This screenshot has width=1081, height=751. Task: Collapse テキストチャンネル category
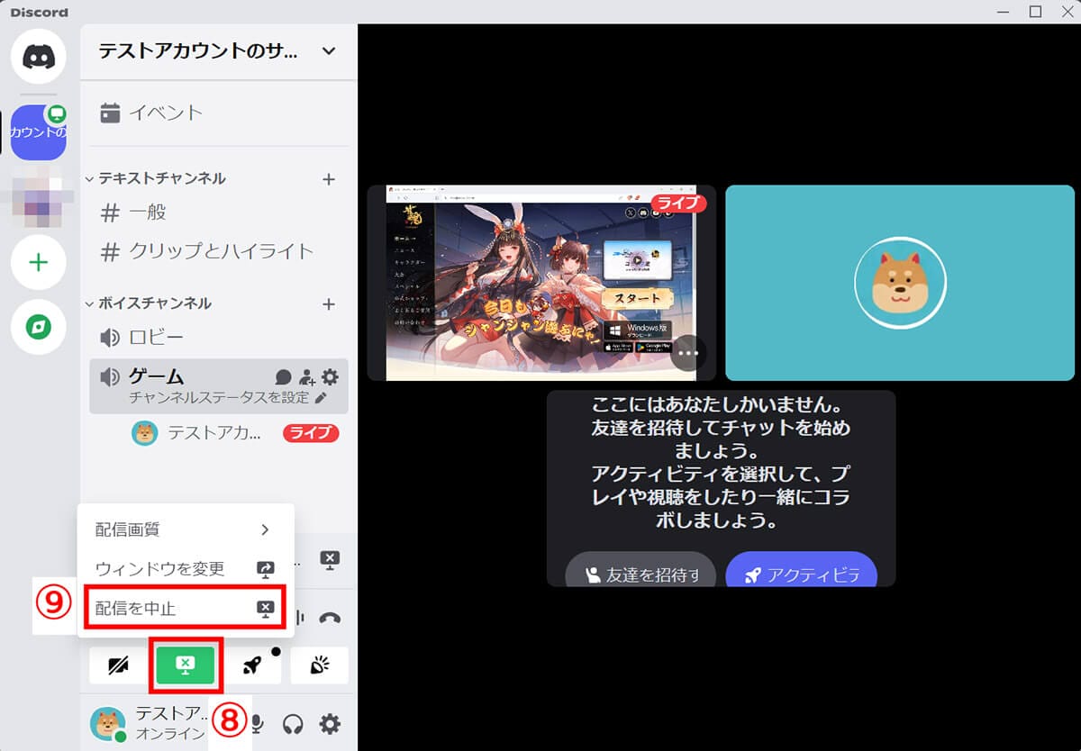156,178
